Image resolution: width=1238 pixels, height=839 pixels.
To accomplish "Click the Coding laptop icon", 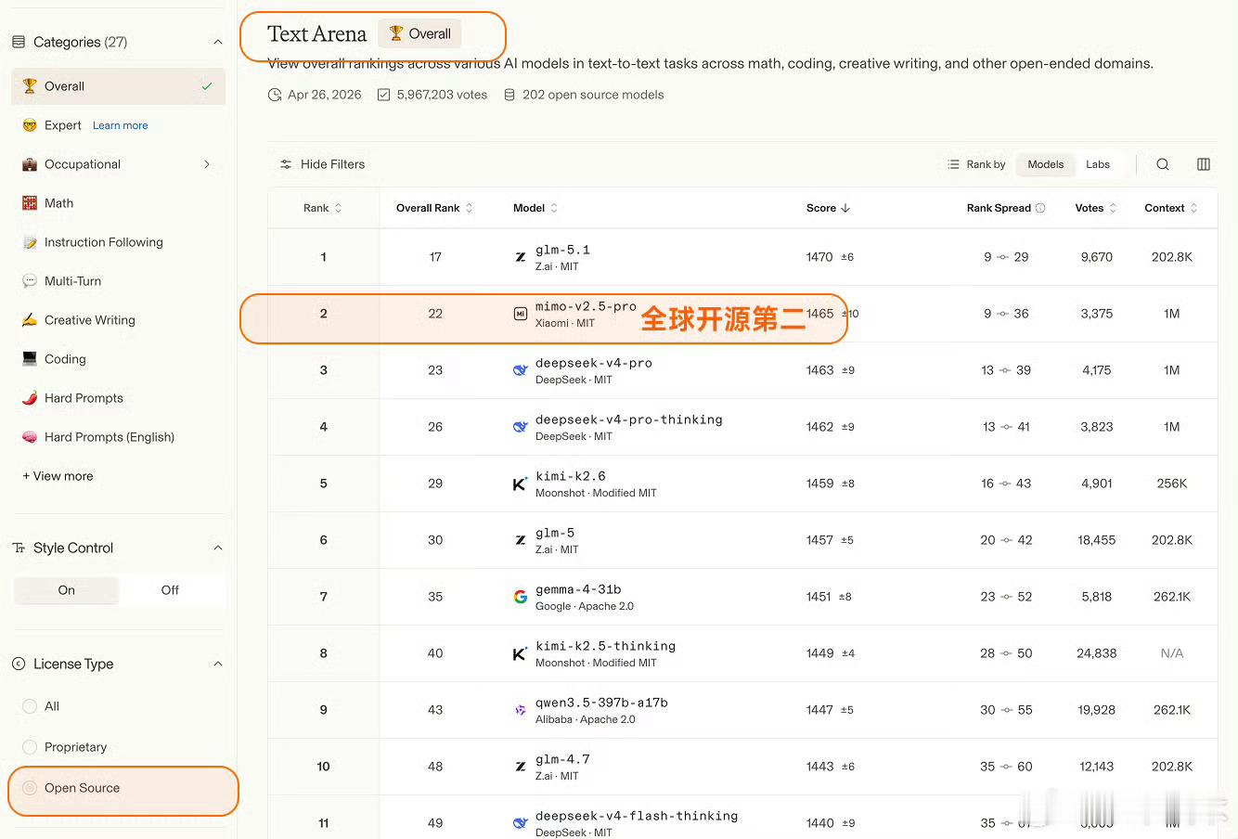I will pyautogui.click(x=30, y=359).
